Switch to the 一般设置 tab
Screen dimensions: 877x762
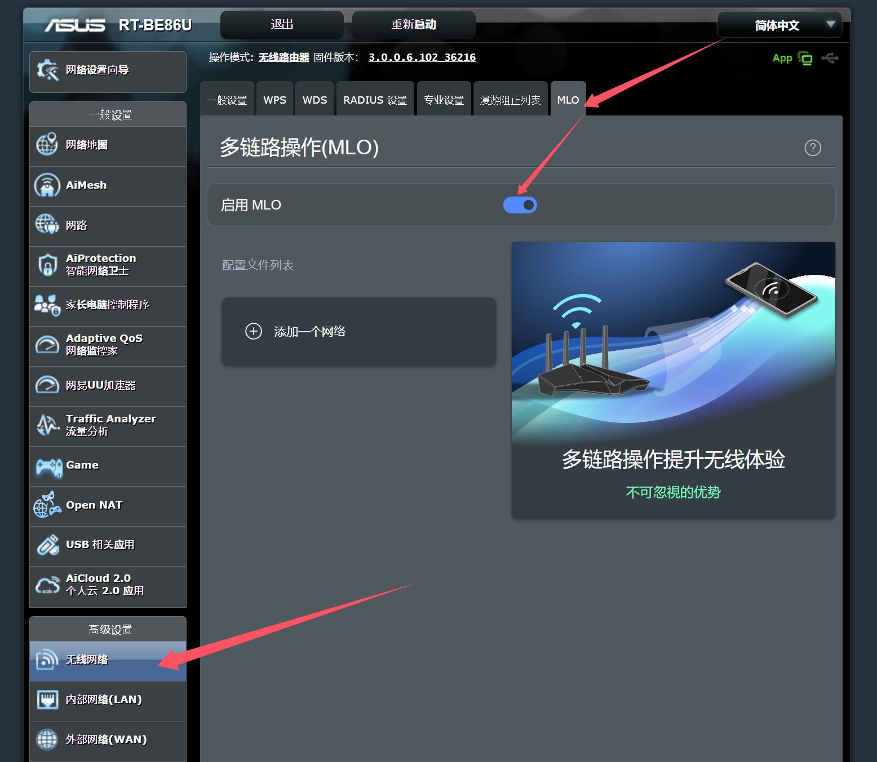pos(227,100)
